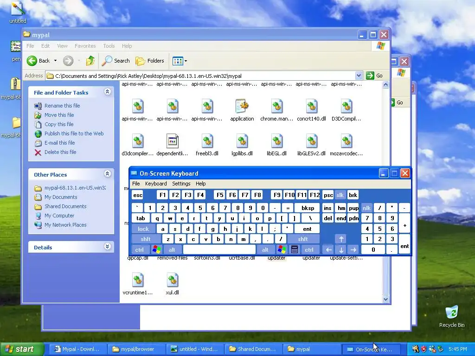This screenshot has height=356, width=475.
Task: Select freebl3.dll file icon
Action: (x=207, y=141)
